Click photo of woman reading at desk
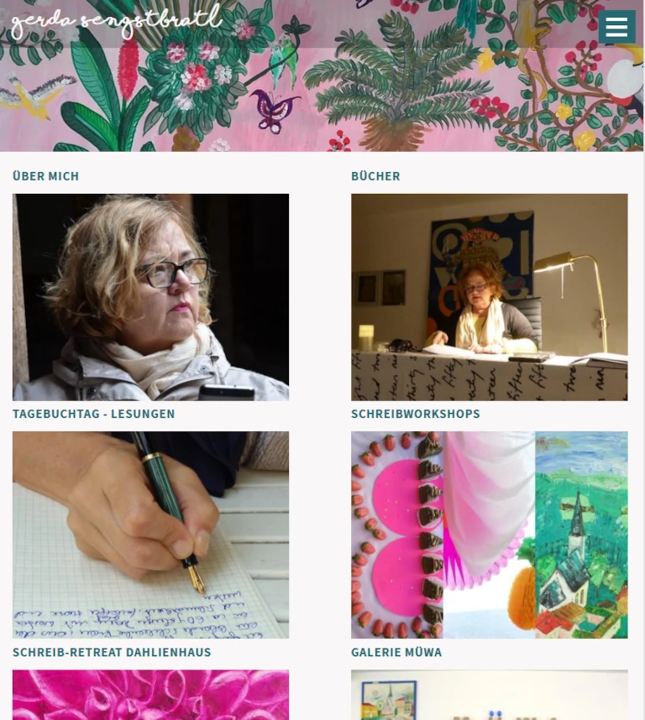This screenshot has width=645, height=720. (x=490, y=297)
